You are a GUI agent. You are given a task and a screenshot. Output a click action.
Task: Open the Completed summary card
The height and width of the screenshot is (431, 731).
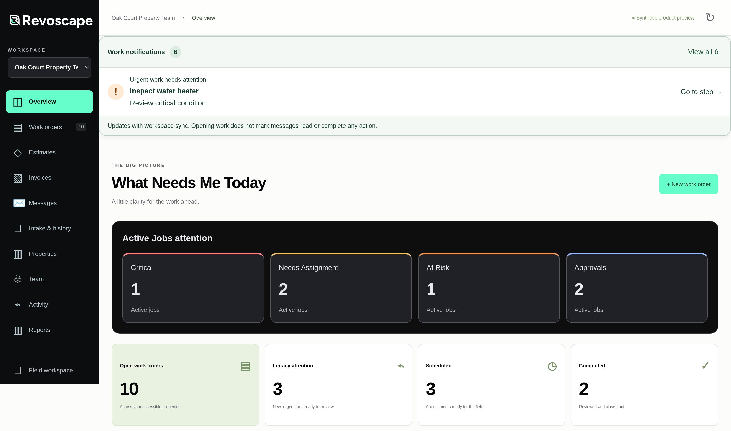point(644,385)
